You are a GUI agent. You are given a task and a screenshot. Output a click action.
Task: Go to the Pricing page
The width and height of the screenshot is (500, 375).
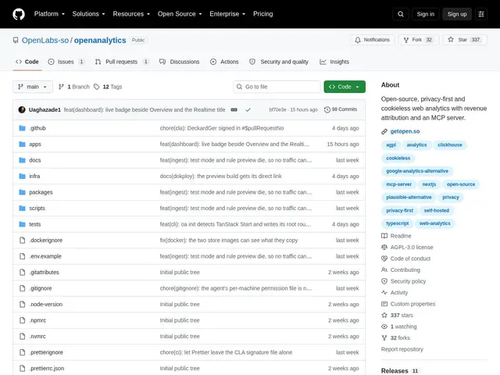click(262, 14)
